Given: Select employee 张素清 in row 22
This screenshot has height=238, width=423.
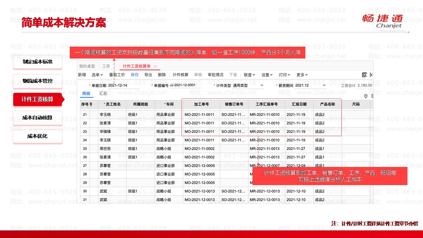Looking at the screenshot, I should [106, 123].
